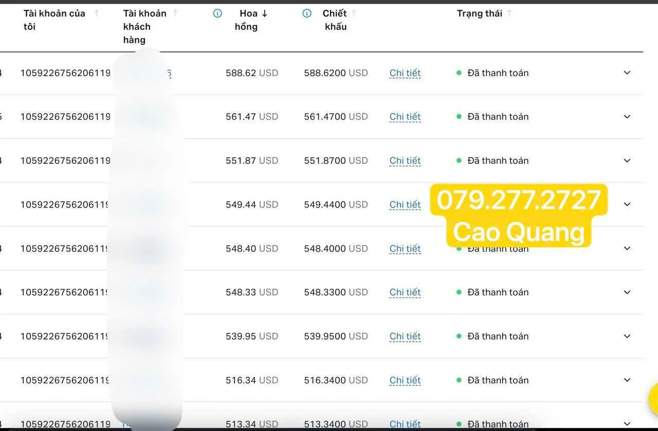The image size is (658, 431).
Task: Click the green status dot on 513.34 USD row
Action: pyautogui.click(x=459, y=424)
